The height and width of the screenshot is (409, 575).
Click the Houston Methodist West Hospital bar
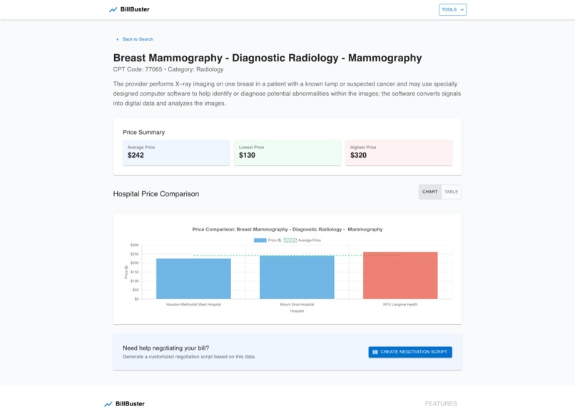pos(193,279)
